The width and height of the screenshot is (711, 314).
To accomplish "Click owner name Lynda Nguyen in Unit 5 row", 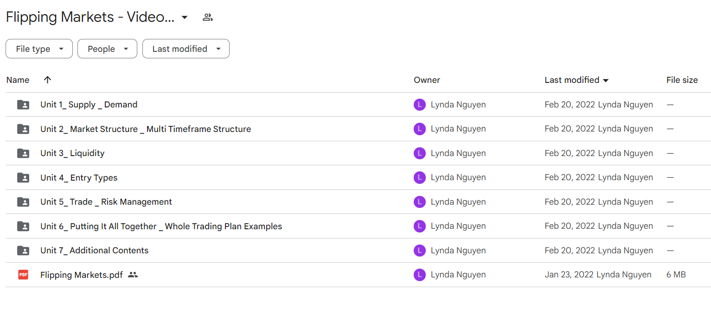I will pyautogui.click(x=458, y=202).
